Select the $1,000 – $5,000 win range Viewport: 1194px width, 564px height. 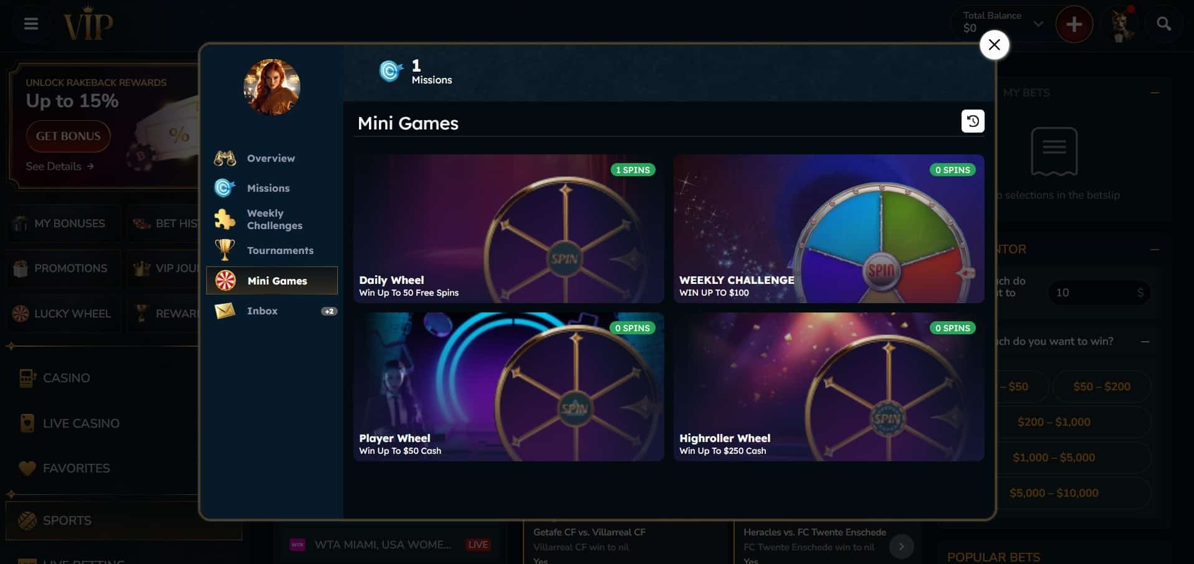1054,458
